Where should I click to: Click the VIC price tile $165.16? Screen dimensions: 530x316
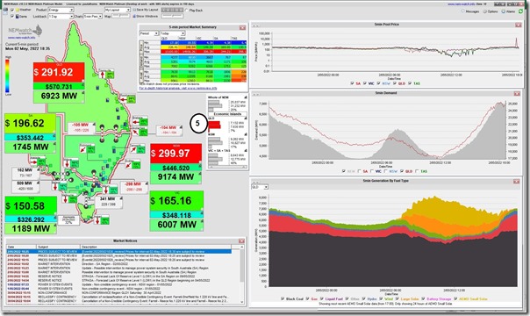(x=176, y=201)
